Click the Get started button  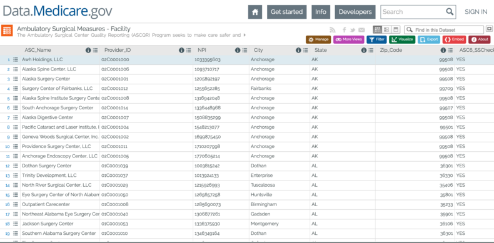click(286, 12)
